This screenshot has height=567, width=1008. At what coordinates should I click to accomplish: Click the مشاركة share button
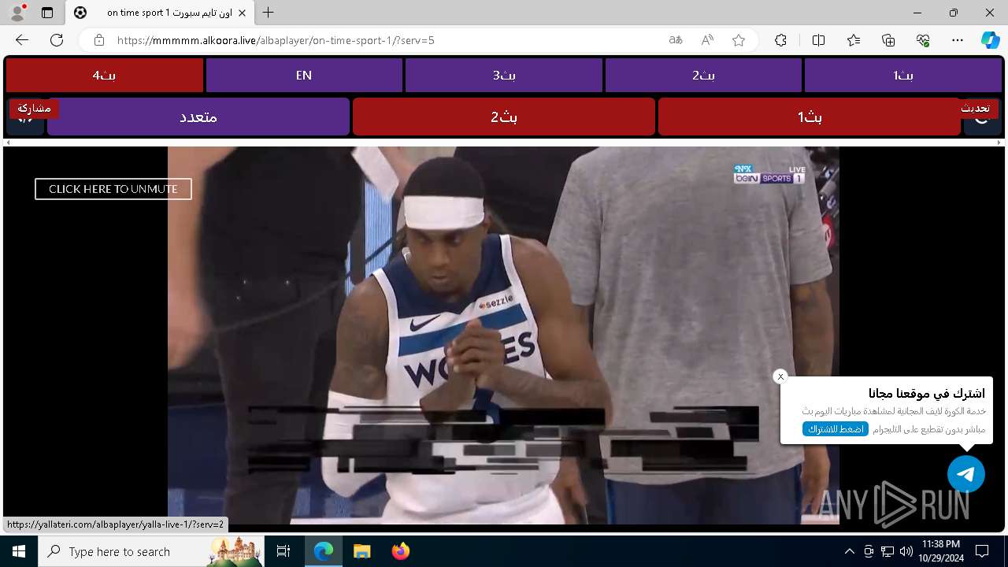tap(32, 108)
